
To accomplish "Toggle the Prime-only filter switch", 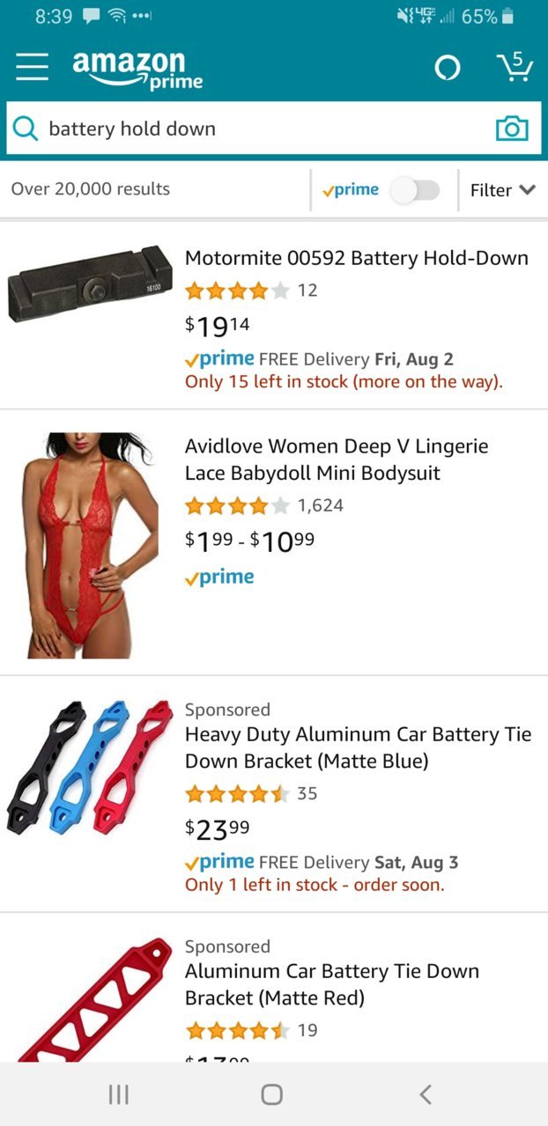I will click(x=415, y=190).
